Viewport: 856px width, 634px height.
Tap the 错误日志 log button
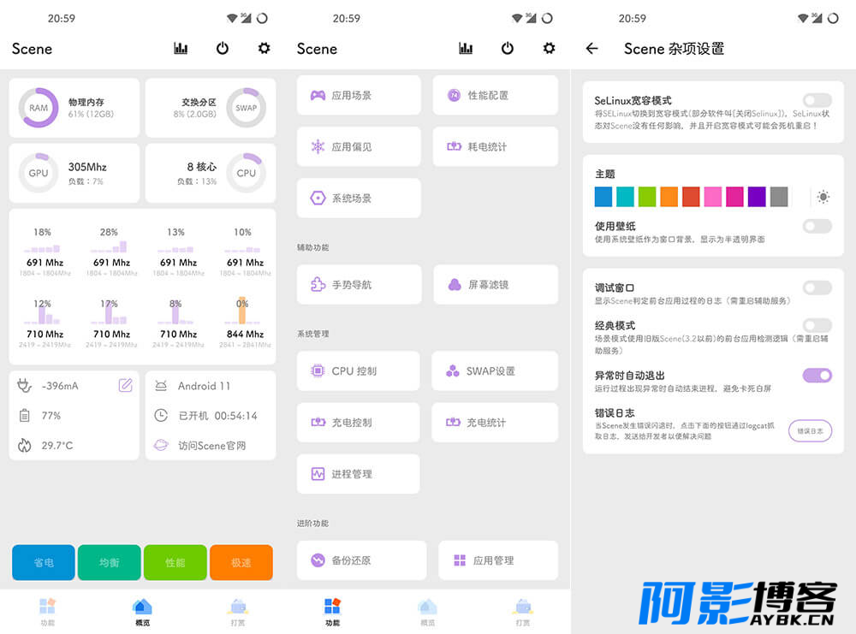click(810, 431)
